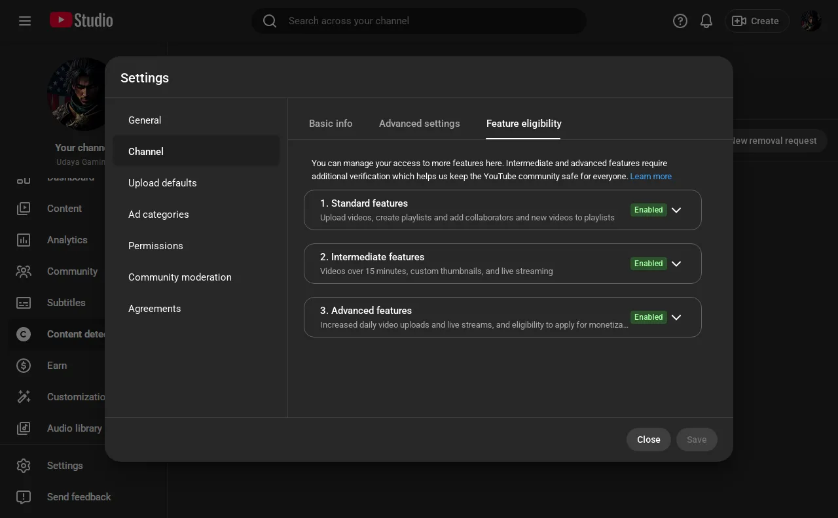This screenshot has width=838, height=518.
Task: Click the Enabled badge for Standard features
Action: (x=649, y=210)
